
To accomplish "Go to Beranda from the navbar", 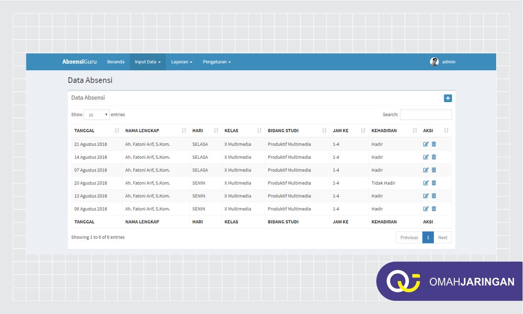I will 116,62.
